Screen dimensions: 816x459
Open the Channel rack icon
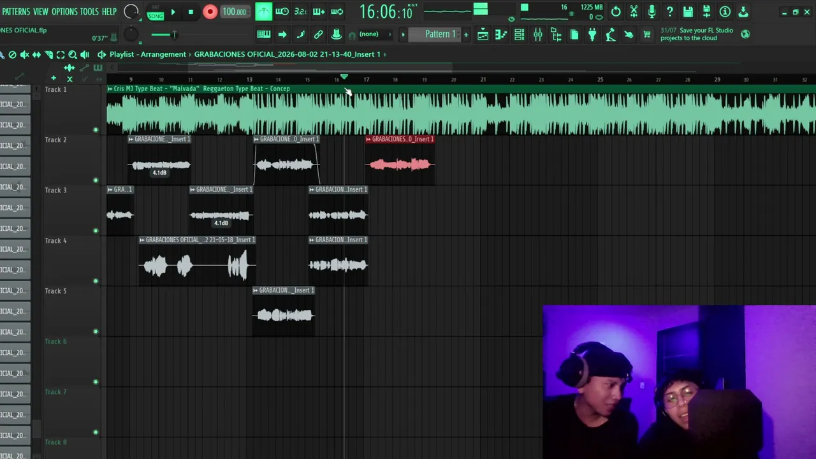520,34
